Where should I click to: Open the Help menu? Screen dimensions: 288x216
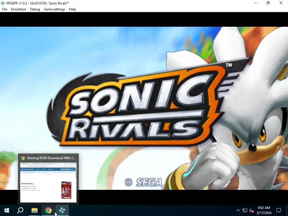(x=72, y=9)
